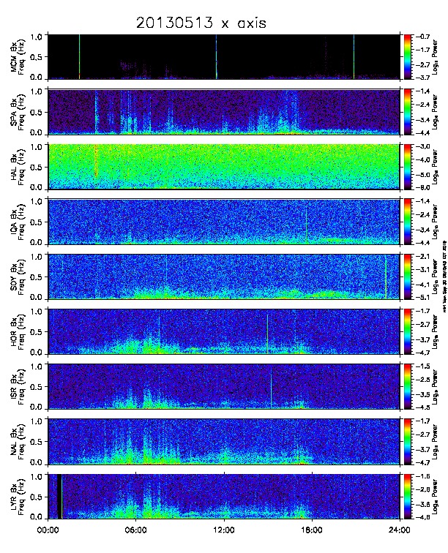Click the "Log10 Power" label beside NAL color bar
This screenshot has width=448, height=553.
(436, 442)
